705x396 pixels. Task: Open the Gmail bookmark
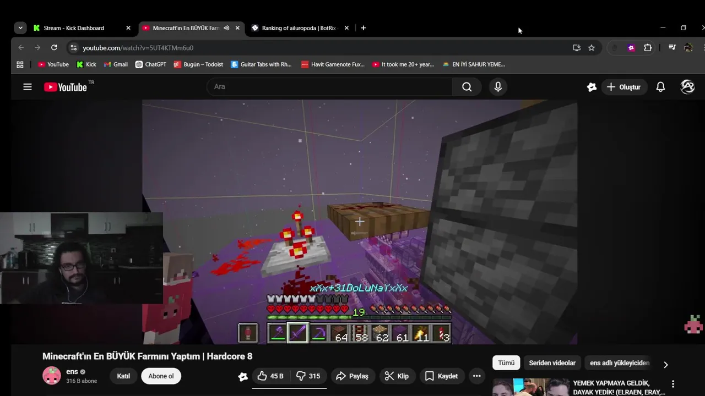pyautogui.click(x=116, y=64)
